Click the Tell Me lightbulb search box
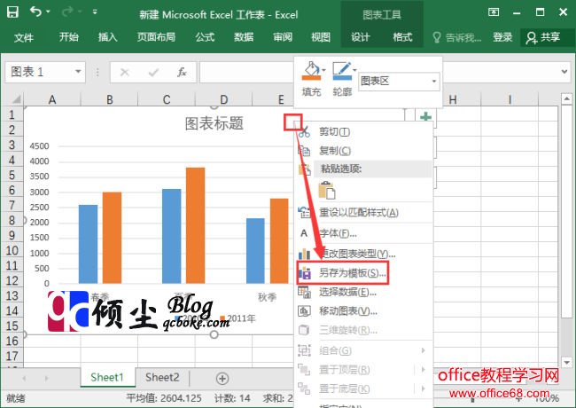 click(x=456, y=37)
